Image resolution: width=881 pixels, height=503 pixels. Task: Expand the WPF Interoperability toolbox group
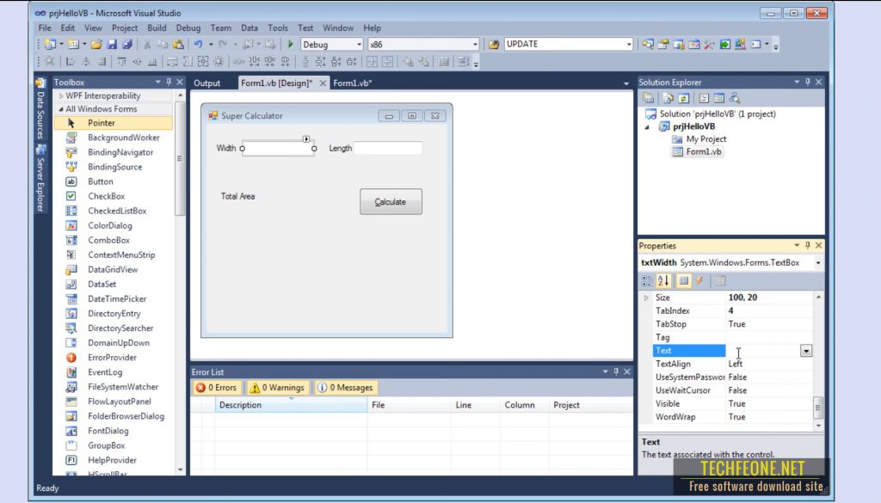pos(61,96)
